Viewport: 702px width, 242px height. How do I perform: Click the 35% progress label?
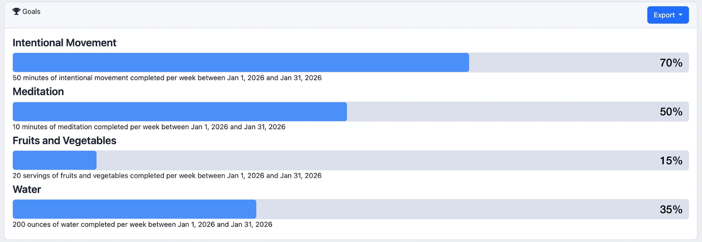671,210
